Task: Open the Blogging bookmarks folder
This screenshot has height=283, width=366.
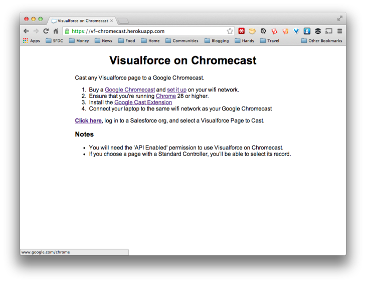Action: click(217, 40)
